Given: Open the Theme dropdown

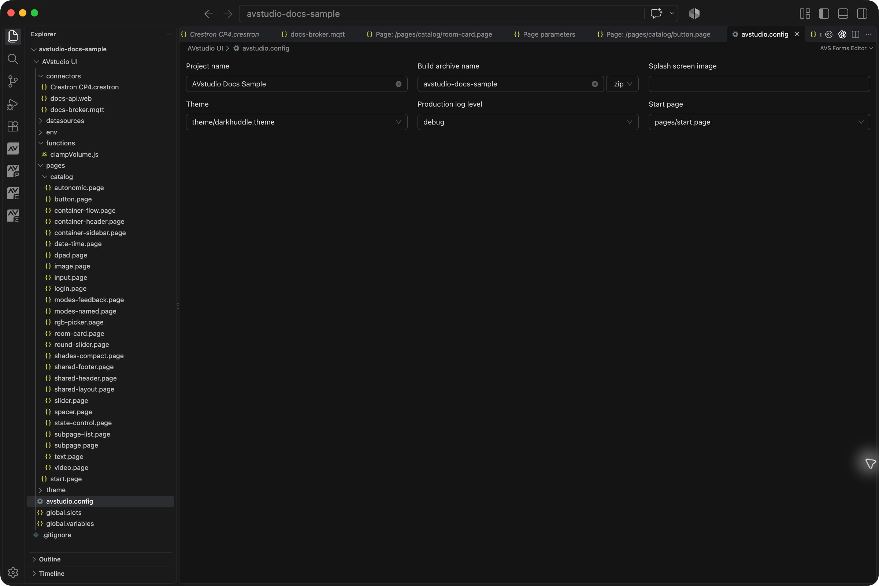Looking at the screenshot, I should point(297,122).
